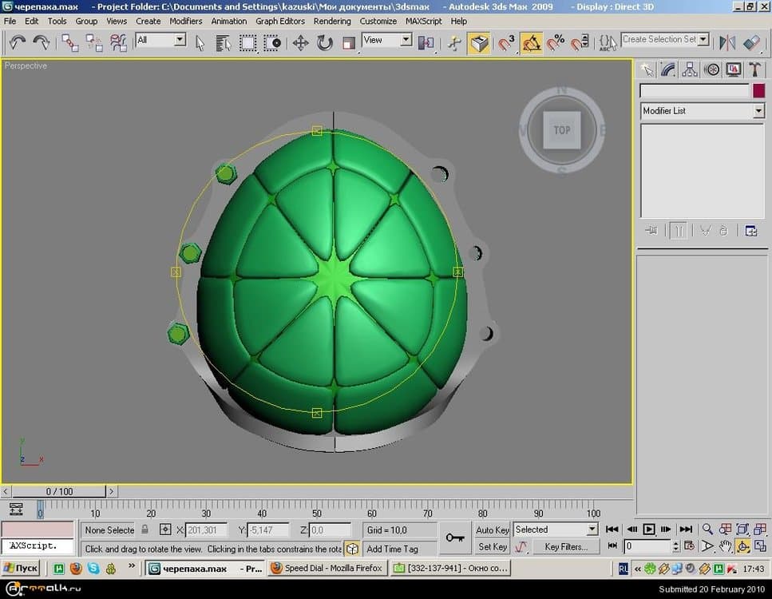Click the object color swatch
The image size is (772, 599).
pyautogui.click(x=758, y=91)
